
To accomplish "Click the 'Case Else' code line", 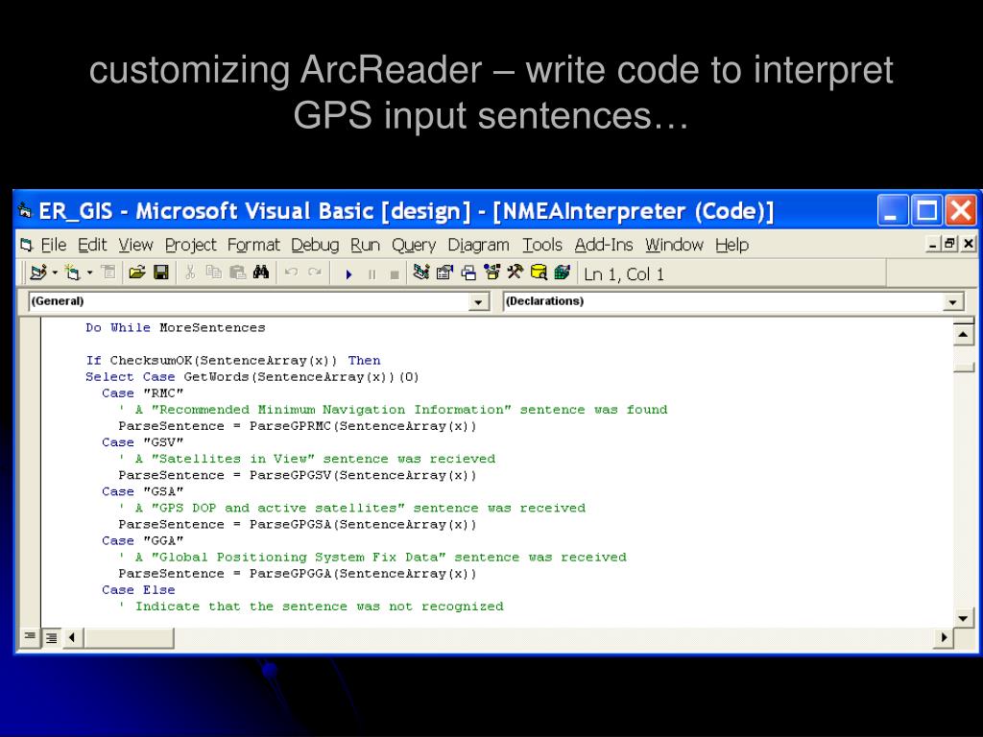I will [x=138, y=590].
